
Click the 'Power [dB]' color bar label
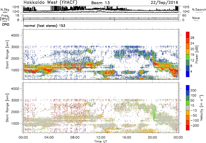click(x=196, y=54)
